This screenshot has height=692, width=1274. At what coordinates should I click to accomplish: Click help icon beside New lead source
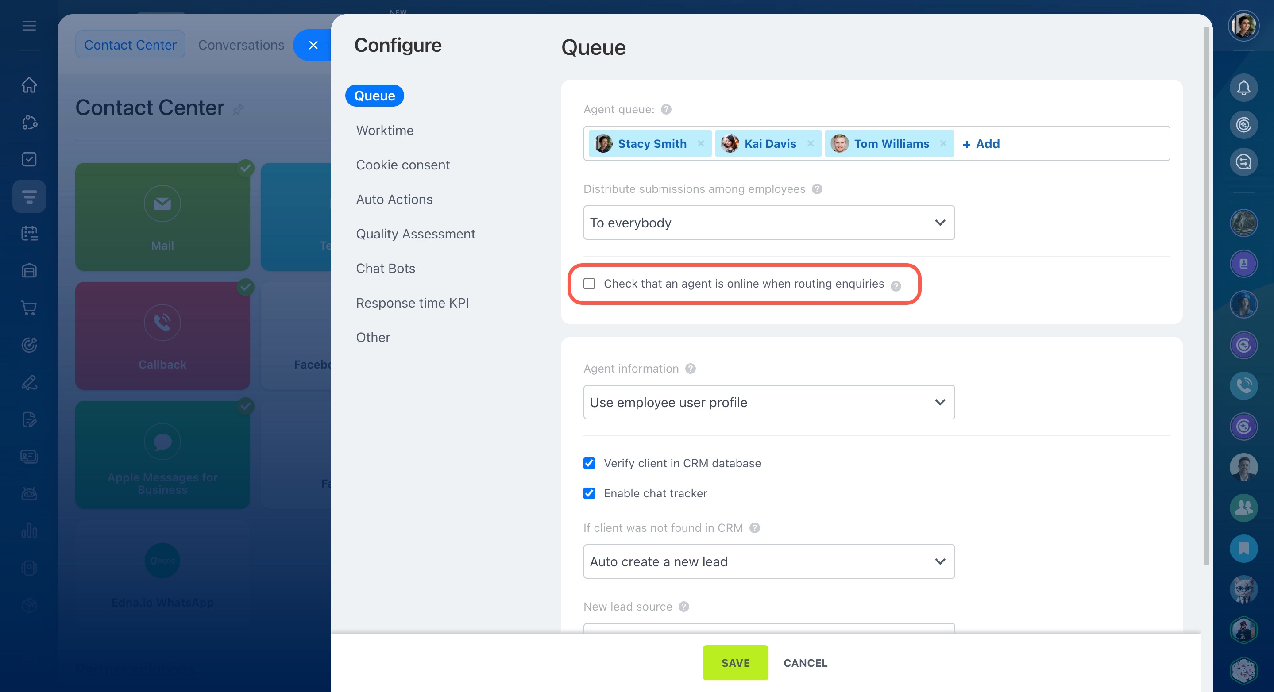point(683,607)
